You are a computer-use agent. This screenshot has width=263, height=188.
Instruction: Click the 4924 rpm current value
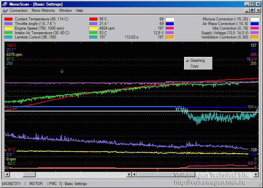(x=107, y=28)
